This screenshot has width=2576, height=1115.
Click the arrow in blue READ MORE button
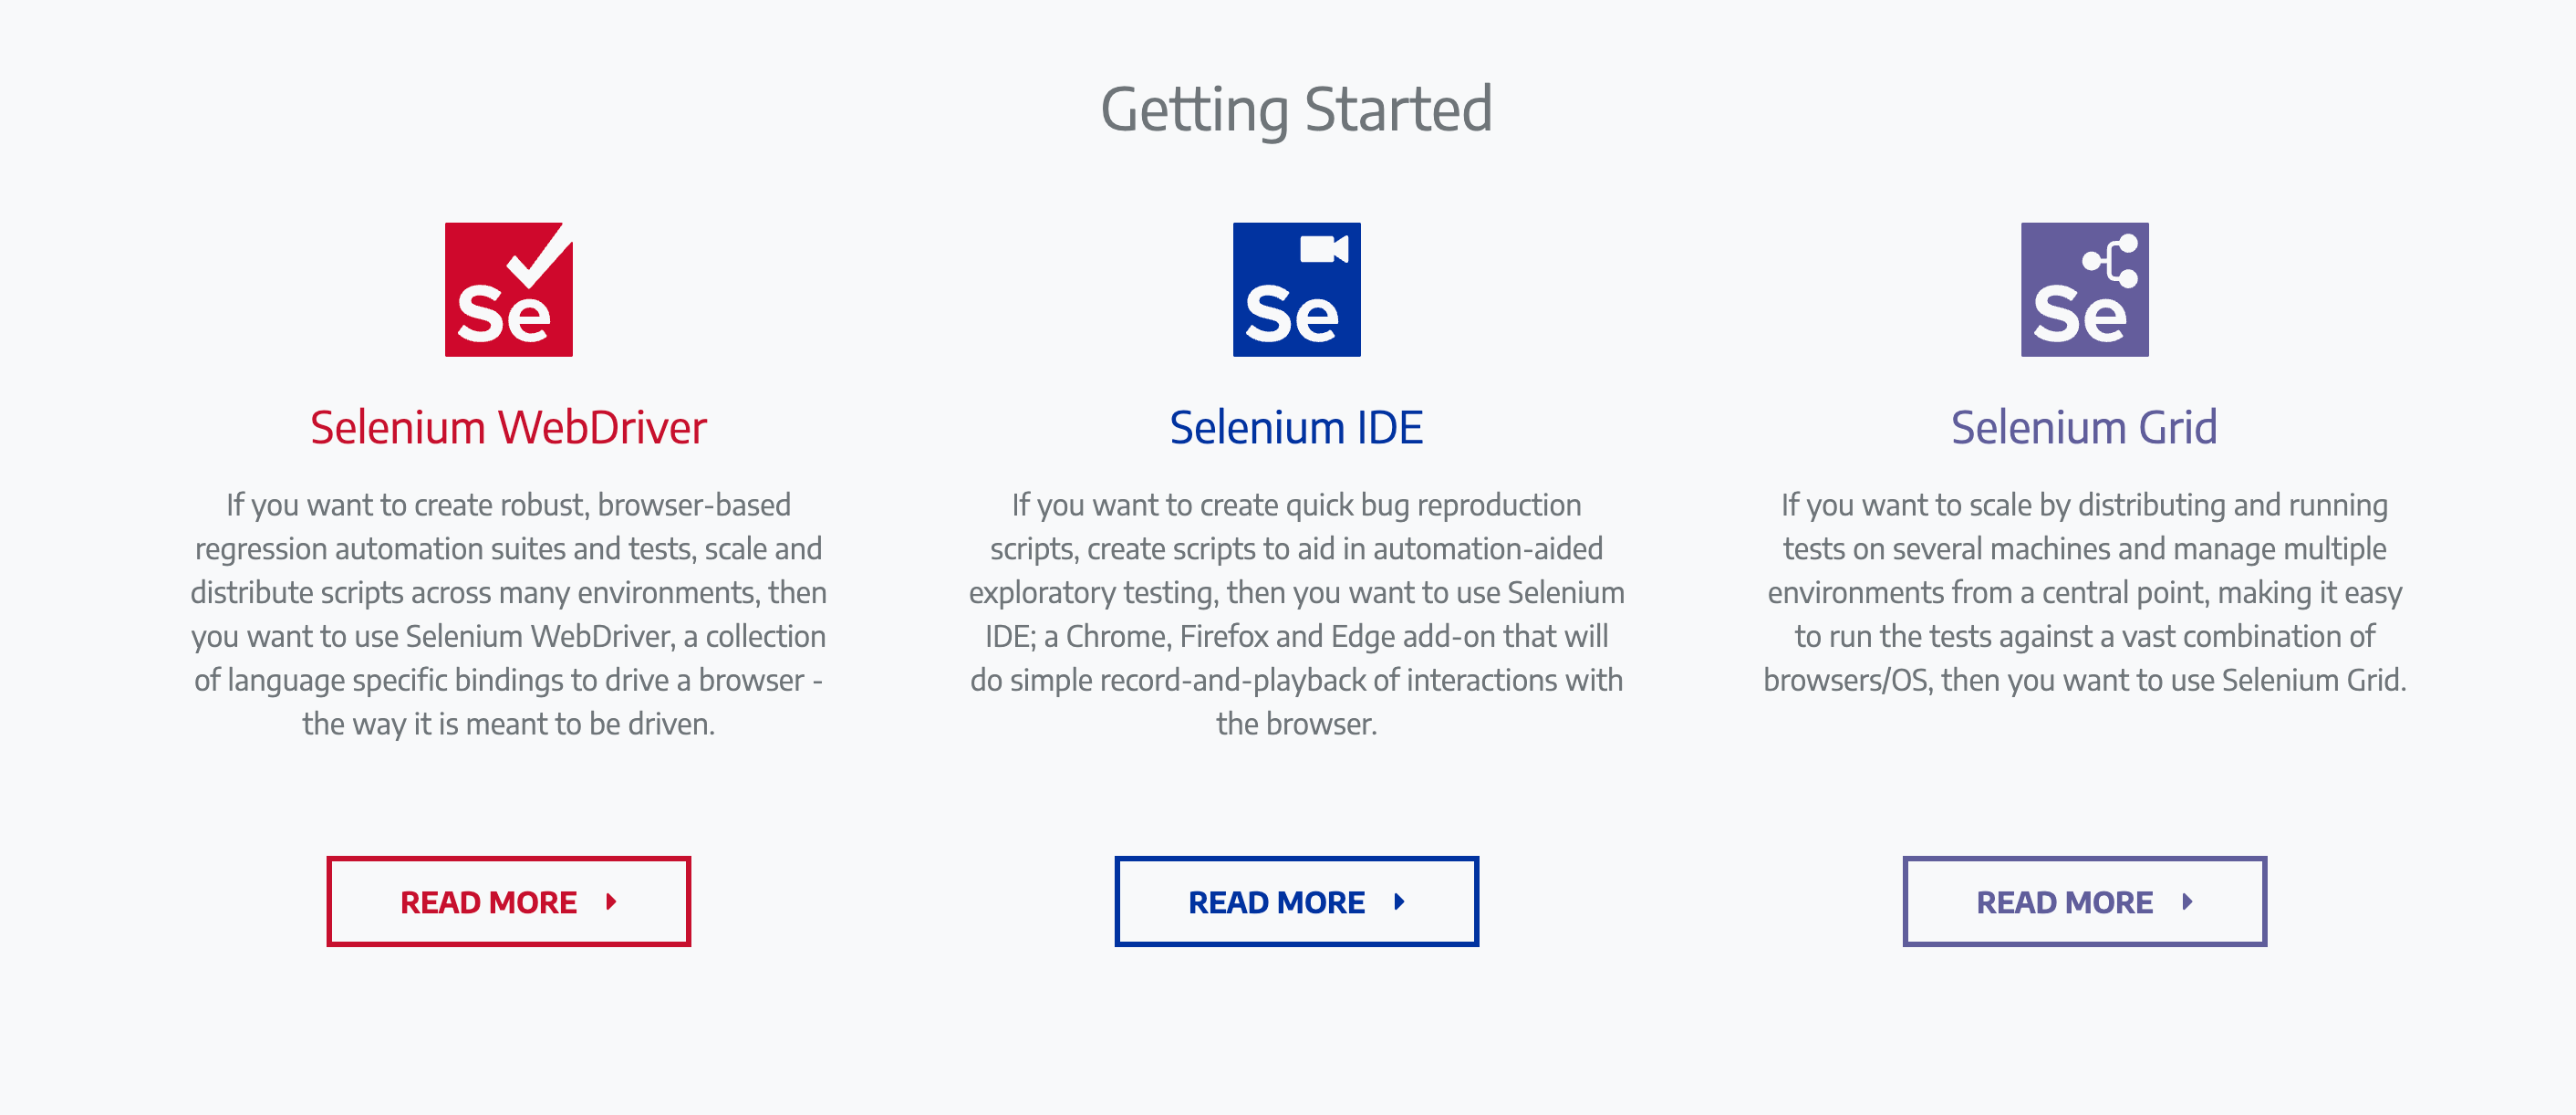point(1399,902)
